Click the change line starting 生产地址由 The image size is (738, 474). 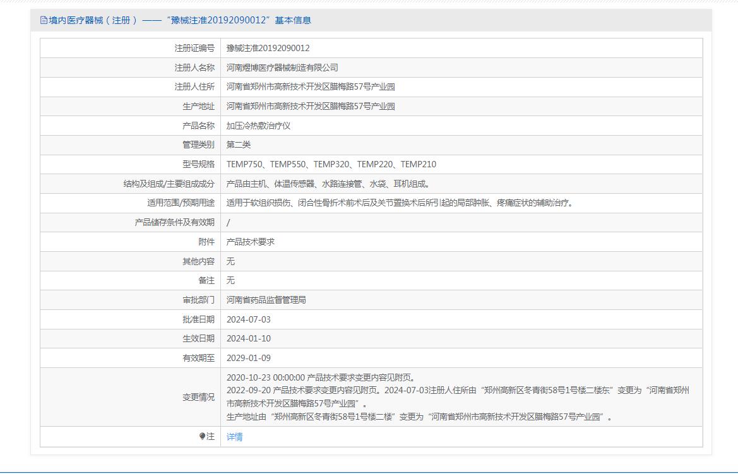coord(419,417)
